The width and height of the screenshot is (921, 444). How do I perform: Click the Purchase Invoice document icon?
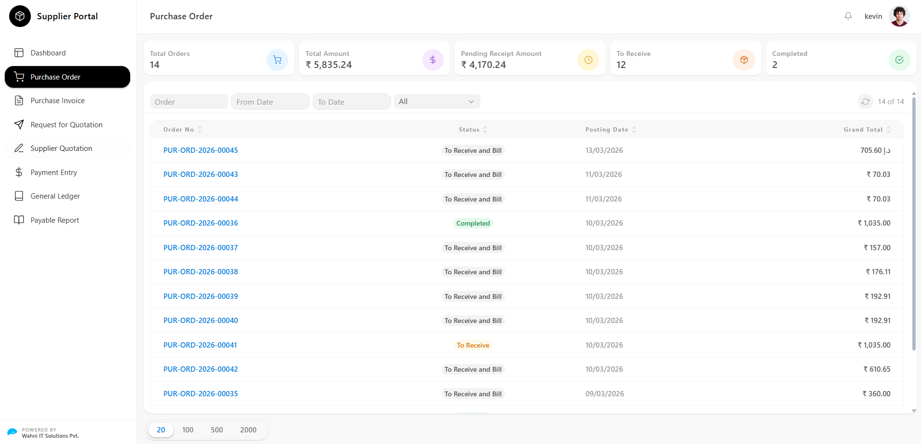pos(19,101)
